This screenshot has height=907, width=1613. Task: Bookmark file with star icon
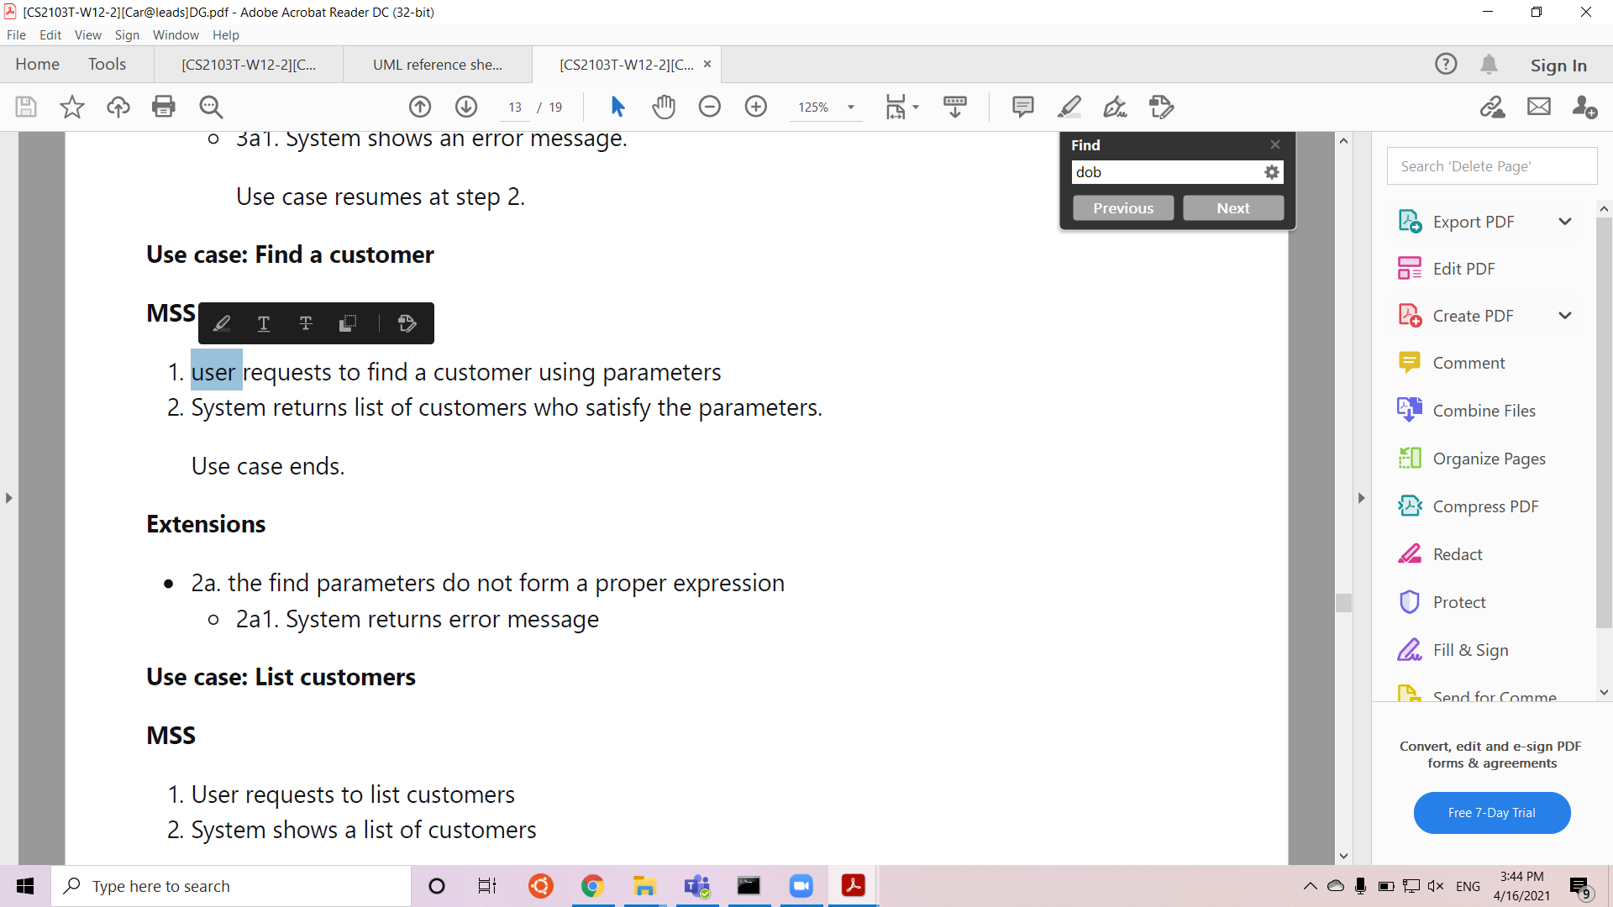72,107
